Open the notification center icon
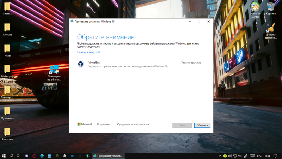282x159 pixels. tap(275, 156)
